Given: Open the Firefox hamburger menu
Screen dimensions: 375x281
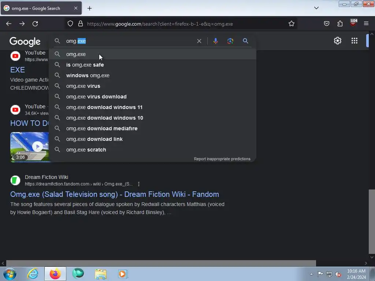Looking at the screenshot, I should 366,23.
